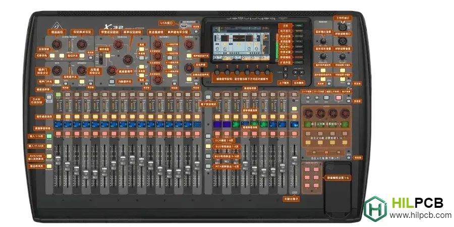Viewport: 454px width, 227px height.
Task: Open the METERS screen page
Action: tap(299, 31)
